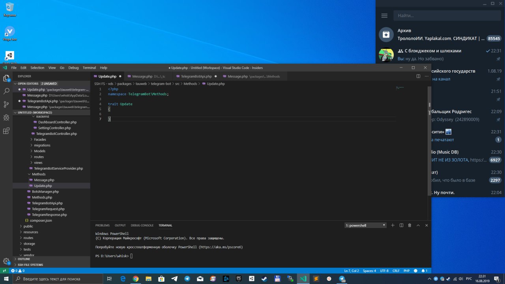Expand the Facades folder
Viewport: 505px width, 284px height.
point(40,140)
